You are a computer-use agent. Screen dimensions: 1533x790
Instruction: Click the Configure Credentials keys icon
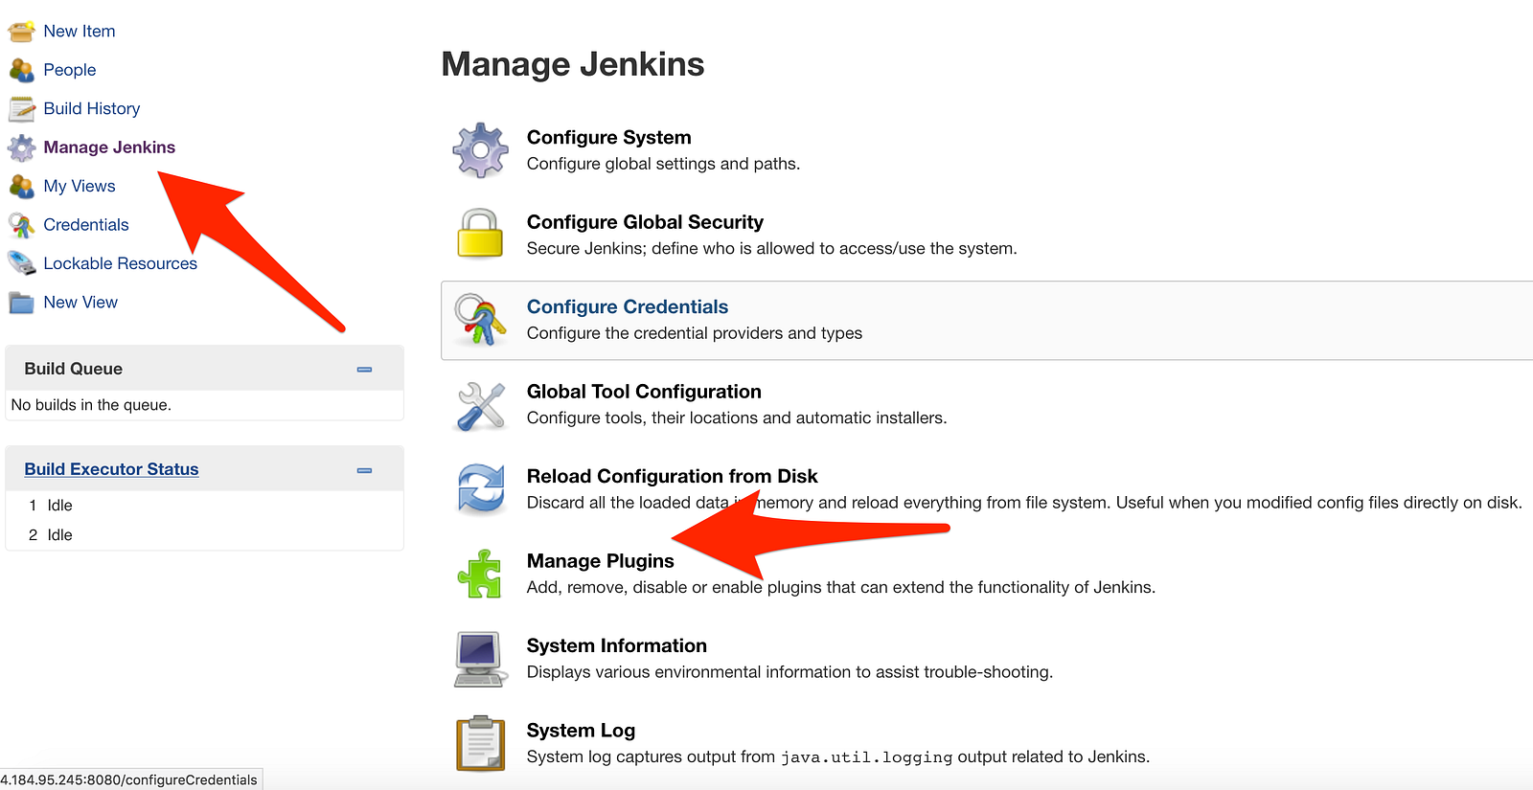pyautogui.click(x=480, y=320)
